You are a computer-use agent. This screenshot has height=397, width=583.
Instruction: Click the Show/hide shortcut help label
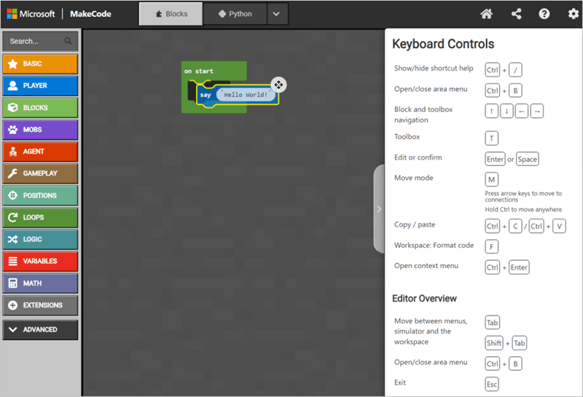click(434, 68)
